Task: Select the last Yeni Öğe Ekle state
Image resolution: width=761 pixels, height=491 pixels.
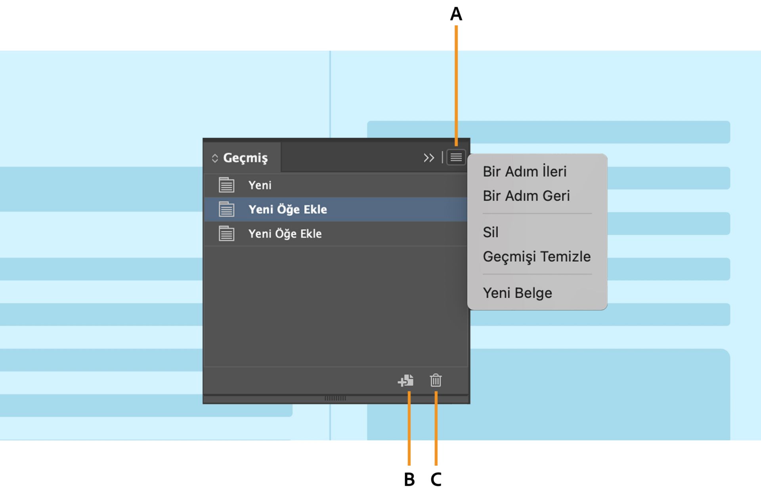Action: (x=285, y=234)
